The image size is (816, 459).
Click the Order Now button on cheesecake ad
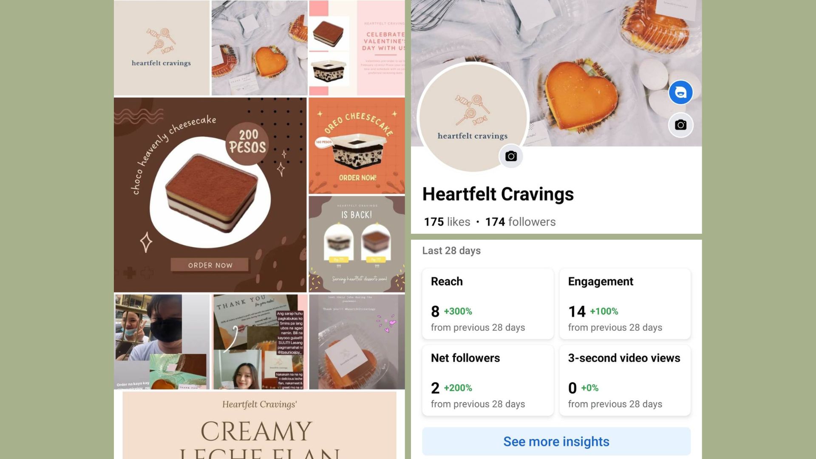tap(210, 265)
